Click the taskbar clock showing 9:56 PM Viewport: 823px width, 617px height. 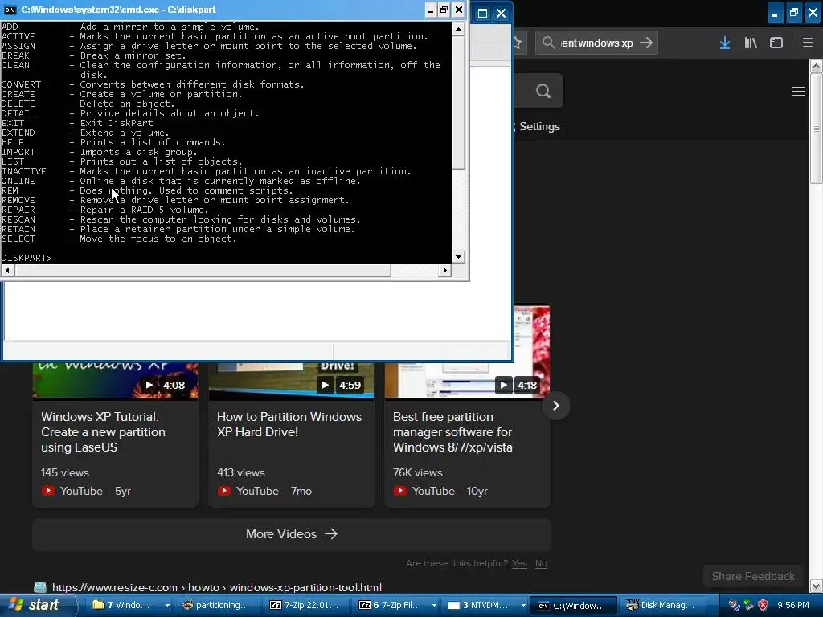click(x=793, y=605)
